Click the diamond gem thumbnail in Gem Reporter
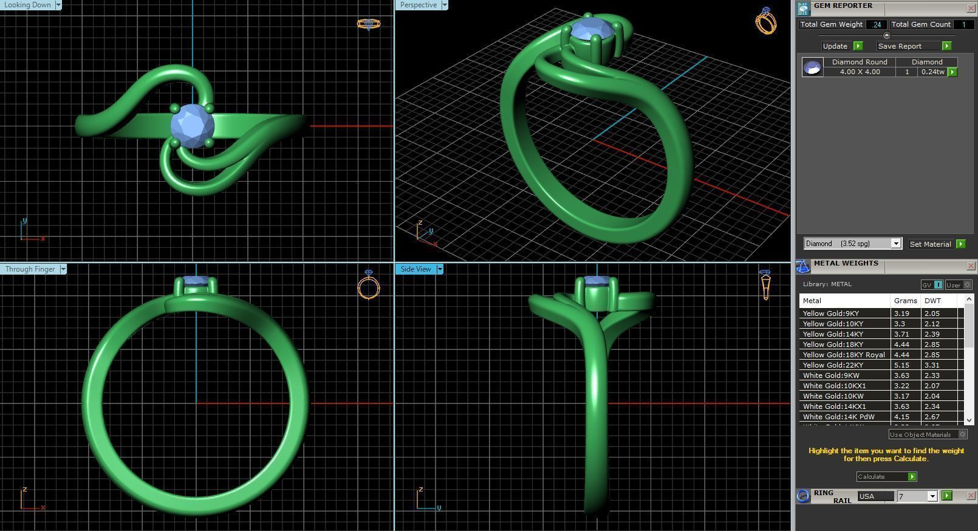 (812, 67)
